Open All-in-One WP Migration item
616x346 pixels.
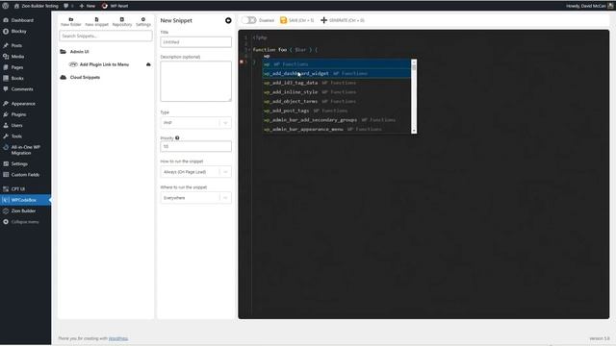coord(25,150)
